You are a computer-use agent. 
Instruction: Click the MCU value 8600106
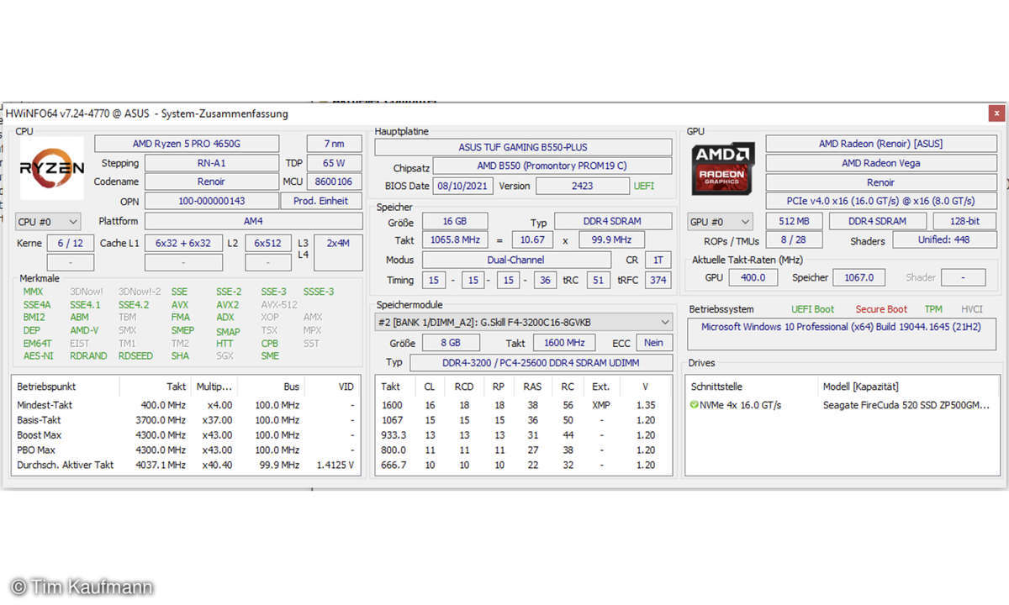click(334, 181)
